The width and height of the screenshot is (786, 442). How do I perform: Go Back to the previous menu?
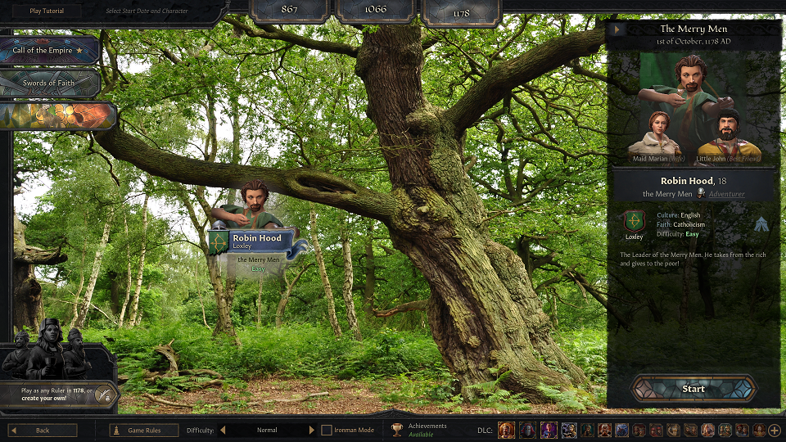click(x=43, y=430)
